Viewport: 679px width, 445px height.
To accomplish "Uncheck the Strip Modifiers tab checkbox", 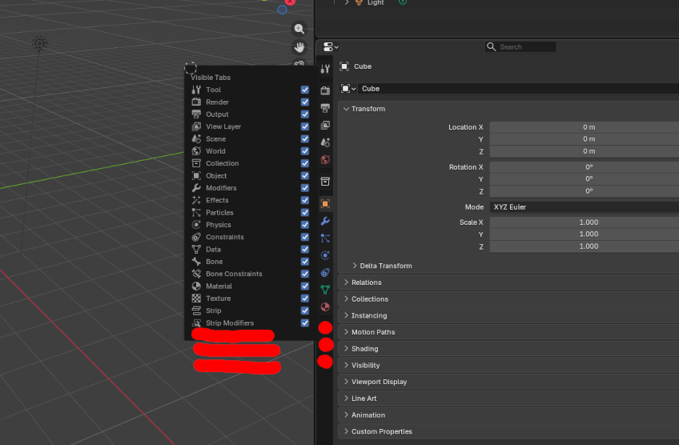I will (x=305, y=323).
